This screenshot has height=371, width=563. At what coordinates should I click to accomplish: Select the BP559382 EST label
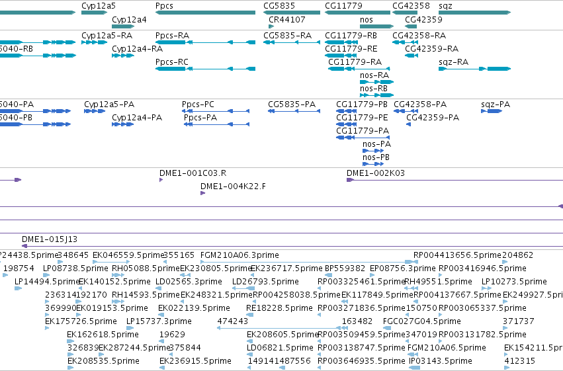click(x=345, y=268)
